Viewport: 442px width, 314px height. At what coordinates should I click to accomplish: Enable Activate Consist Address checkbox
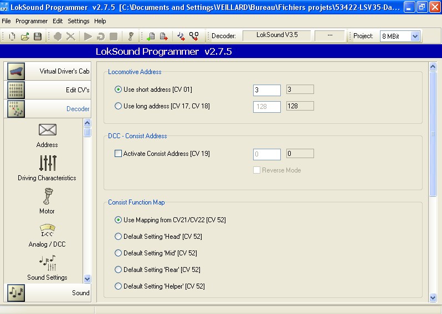(118, 154)
